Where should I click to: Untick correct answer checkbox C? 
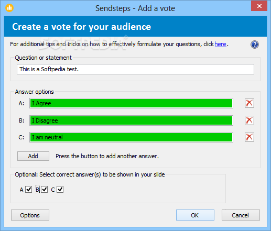[60, 189]
